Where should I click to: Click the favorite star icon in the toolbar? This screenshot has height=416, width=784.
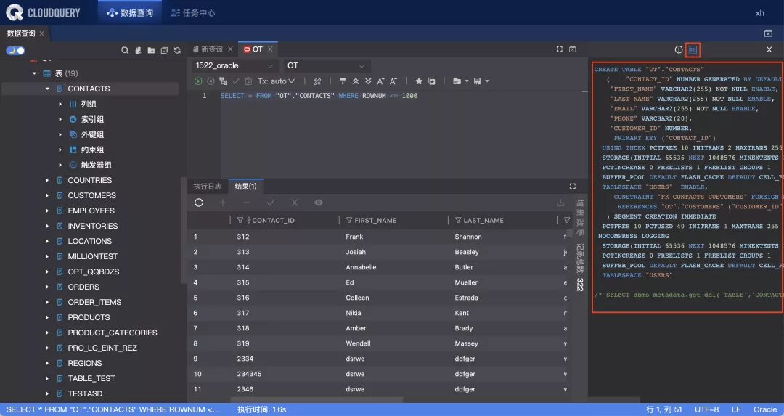419,81
